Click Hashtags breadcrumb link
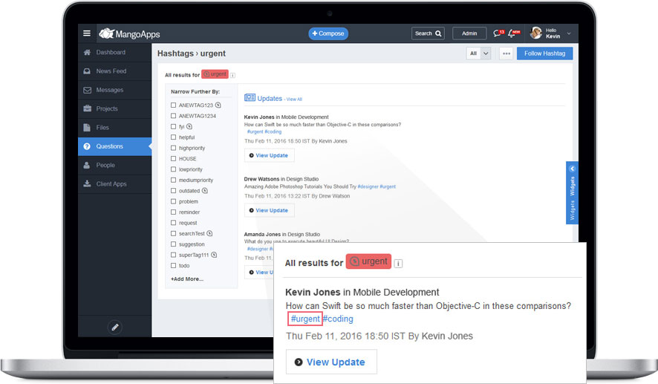658x384 pixels. pos(175,53)
